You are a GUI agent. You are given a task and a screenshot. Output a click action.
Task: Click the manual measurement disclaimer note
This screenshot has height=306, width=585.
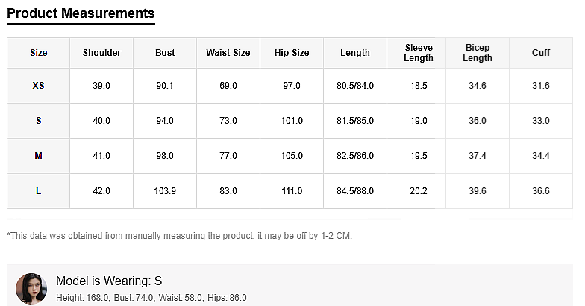click(x=179, y=236)
